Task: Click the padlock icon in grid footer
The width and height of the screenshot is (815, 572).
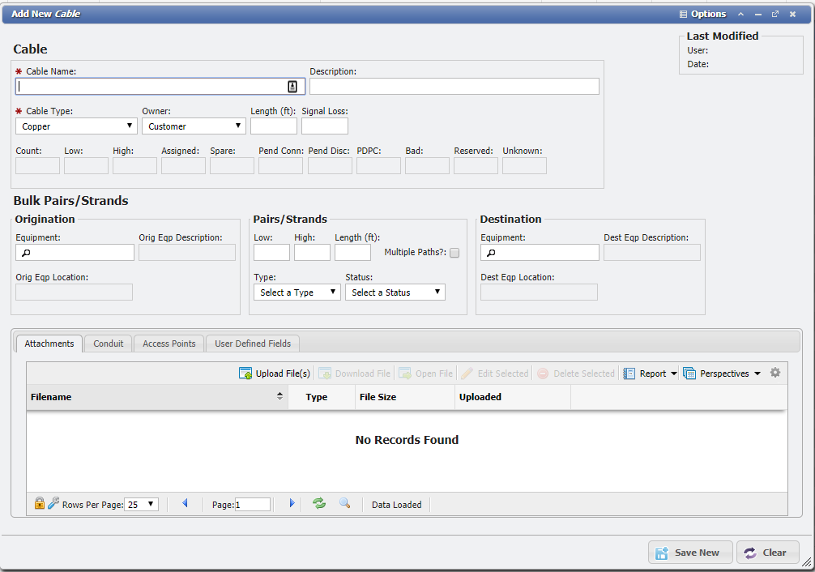Action: tap(39, 503)
